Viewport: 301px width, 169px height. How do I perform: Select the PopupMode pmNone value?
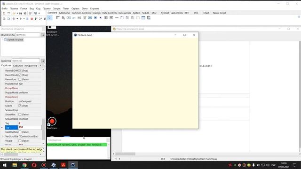coord(30,92)
